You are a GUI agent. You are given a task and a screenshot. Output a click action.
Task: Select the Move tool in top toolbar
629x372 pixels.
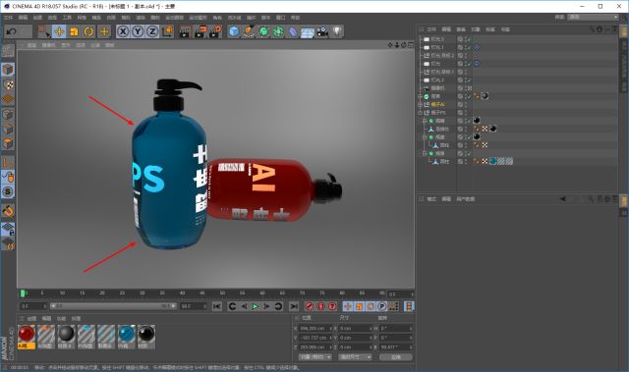tap(59, 31)
